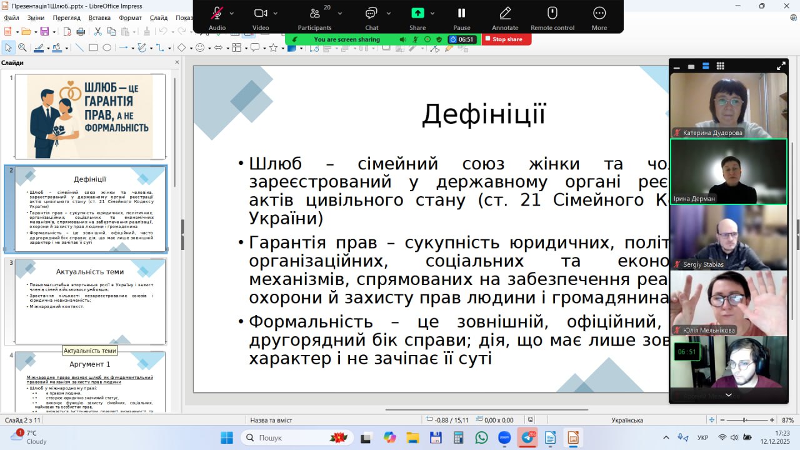Open the Формат menu
800x450 pixels.
coord(130,18)
